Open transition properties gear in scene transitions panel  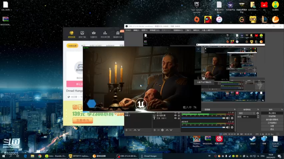coord(258,113)
